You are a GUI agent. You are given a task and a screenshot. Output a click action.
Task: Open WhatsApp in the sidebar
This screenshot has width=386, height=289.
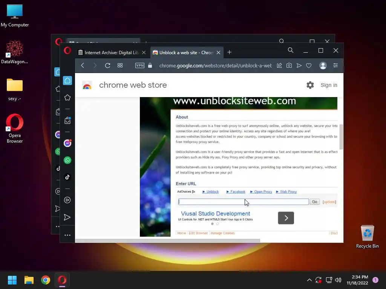click(x=67, y=160)
